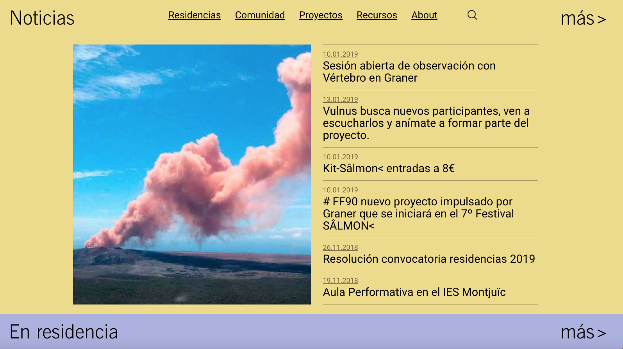Image resolution: width=623 pixels, height=349 pixels.
Task: Click the Noticias section heading
Action: (x=42, y=18)
